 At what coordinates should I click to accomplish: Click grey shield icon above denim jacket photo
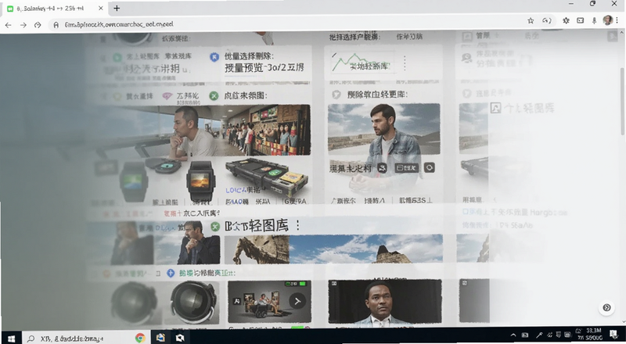click(x=336, y=95)
